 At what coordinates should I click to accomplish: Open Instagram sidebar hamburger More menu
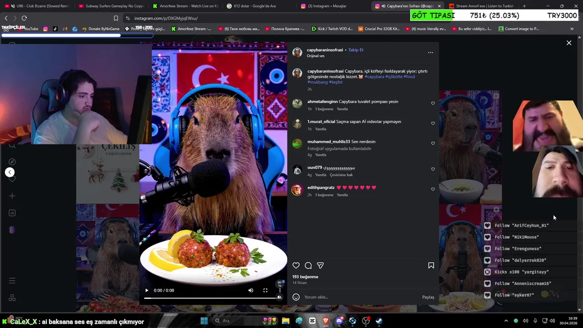coord(12,281)
